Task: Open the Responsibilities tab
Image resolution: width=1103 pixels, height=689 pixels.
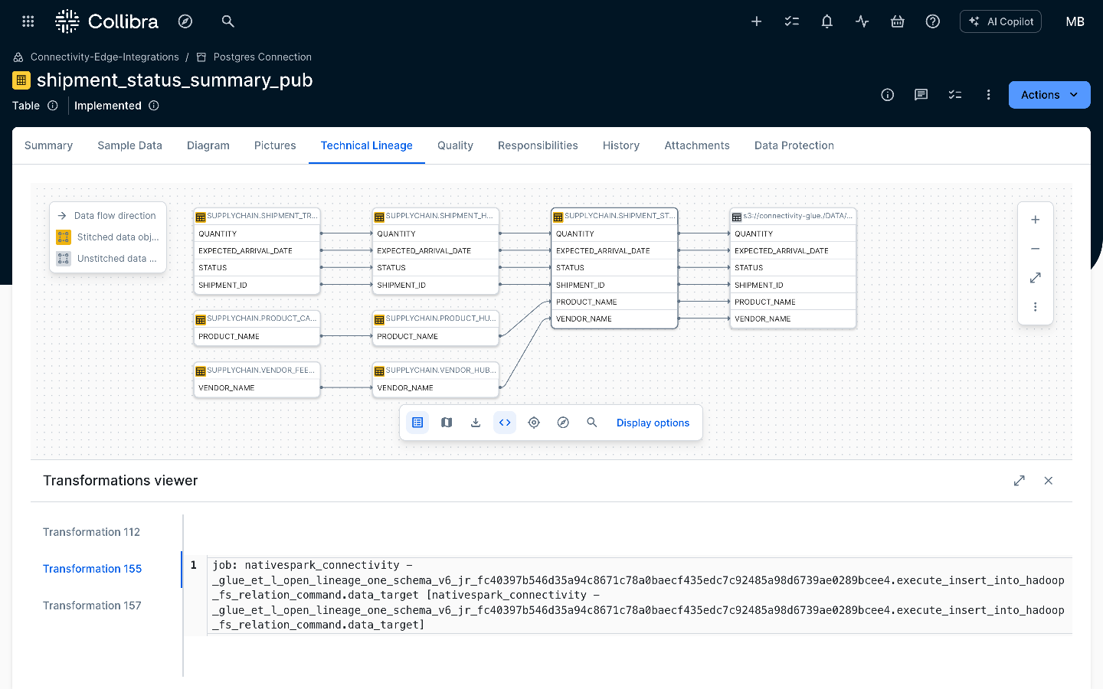Action: tap(538, 145)
